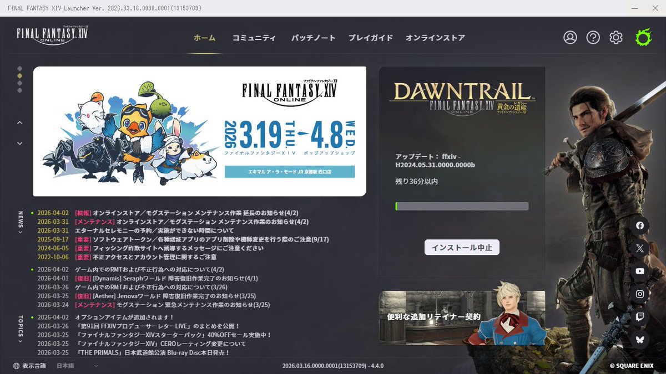Open the pop-up shop 3.19–4.8 banner
This screenshot has height=374, width=666.
tap(200, 131)
